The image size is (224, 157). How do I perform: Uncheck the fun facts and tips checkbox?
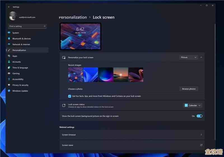click(69, 96)
